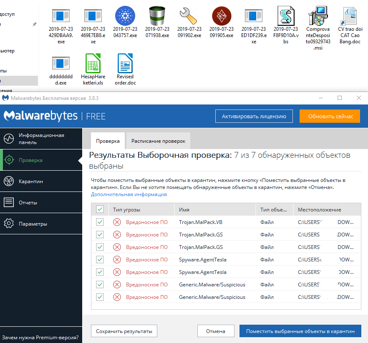
Task: Sort by the Имя column header
Action: point(215,209)
